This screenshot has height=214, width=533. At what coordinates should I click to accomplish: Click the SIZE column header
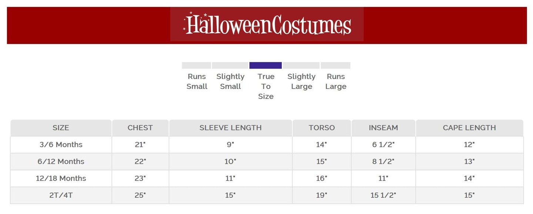(61, 128)
